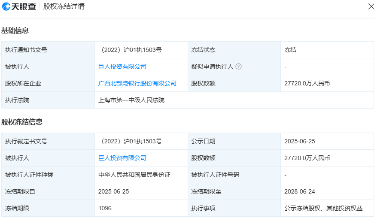374x218 pixels.
Task: Click the 公示日期 value 2025-06-25
Action: (300, 141)
